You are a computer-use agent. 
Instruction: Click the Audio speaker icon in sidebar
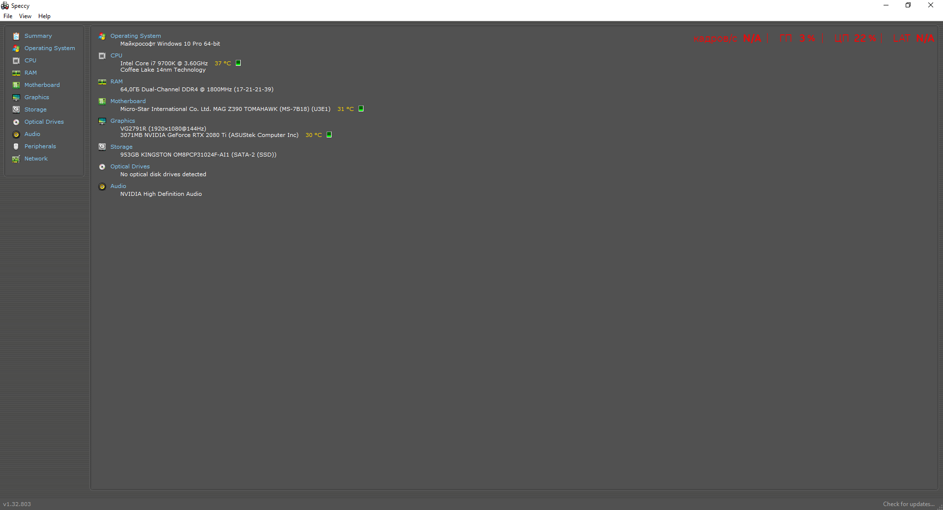coord(16,134)
